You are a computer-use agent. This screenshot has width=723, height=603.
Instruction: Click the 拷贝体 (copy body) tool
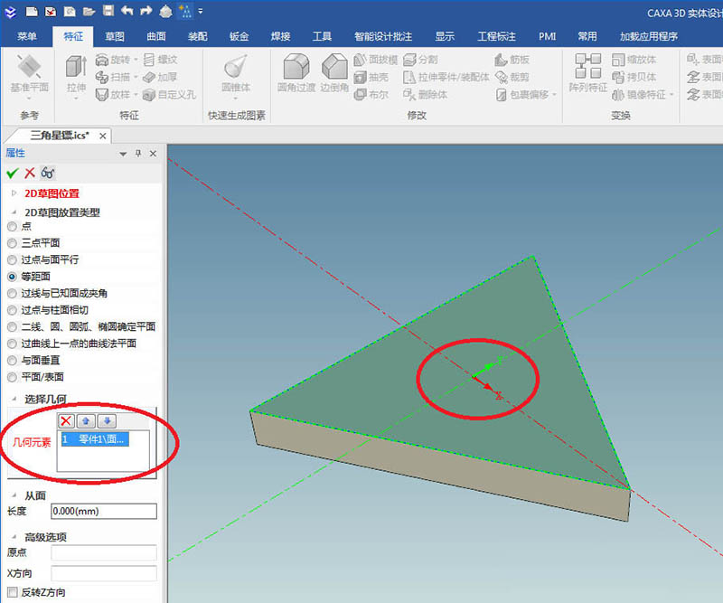634,77
